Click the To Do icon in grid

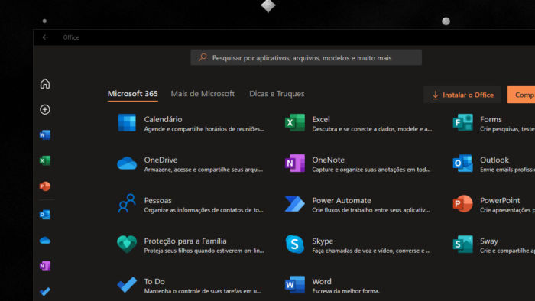127,285
